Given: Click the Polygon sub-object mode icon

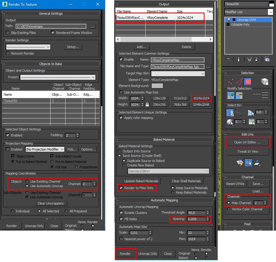Looking at the screenshot, I should click(248, 82).
